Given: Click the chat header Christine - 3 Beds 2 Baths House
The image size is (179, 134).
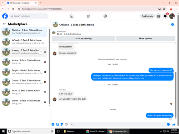Looking at the screenshot, I should [77, 25].
